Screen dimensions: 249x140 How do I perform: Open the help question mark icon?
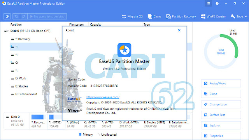click(x=217, y=3)
